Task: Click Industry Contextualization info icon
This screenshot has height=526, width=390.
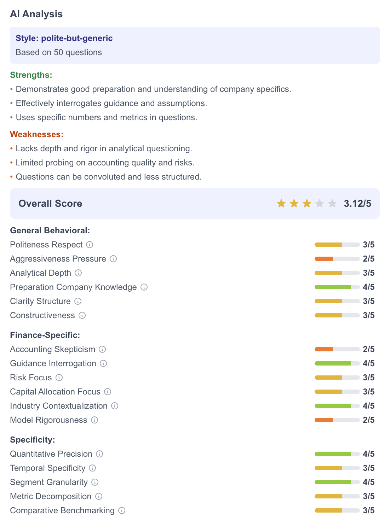Action: pos(115,406)
